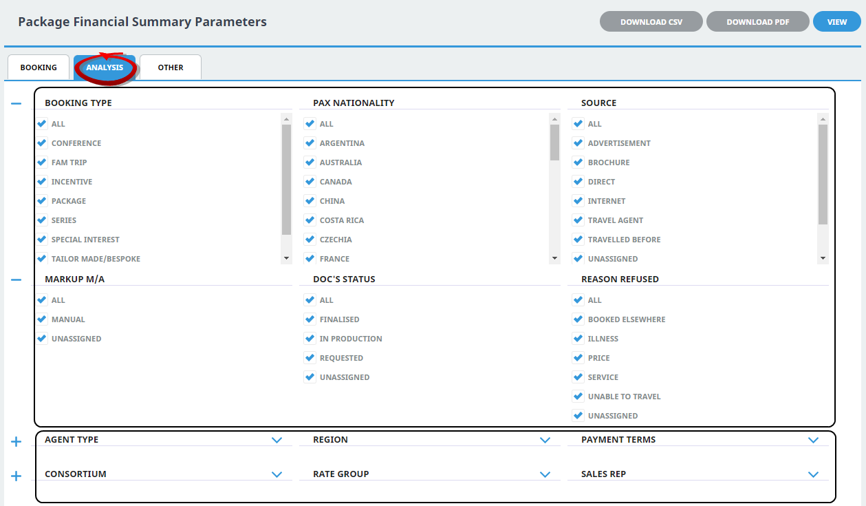Toggle the Manual markup checkbox

click(42, 319)
